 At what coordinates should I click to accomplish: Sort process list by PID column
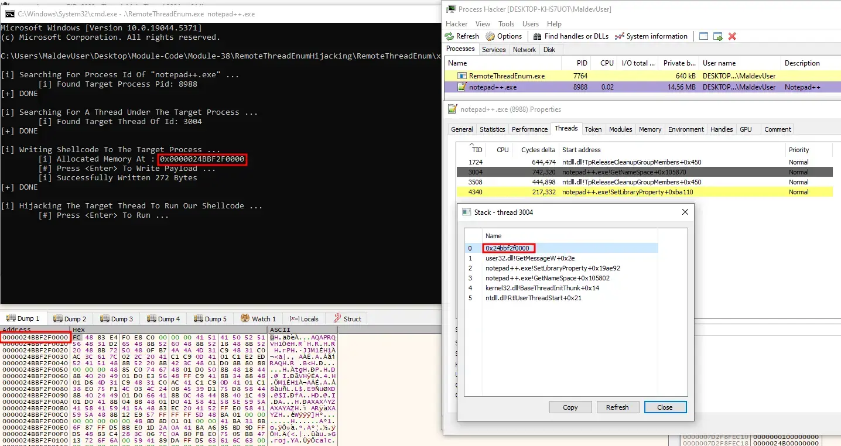click(x=580, y=63)
